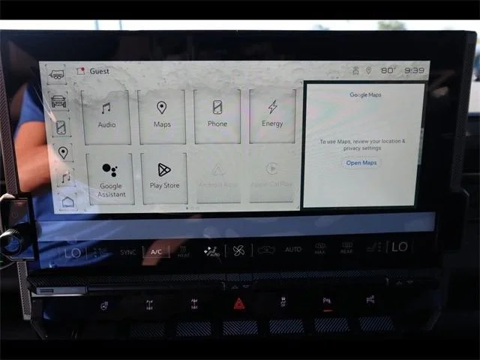Toggle the A/C button

click(156, 252)
